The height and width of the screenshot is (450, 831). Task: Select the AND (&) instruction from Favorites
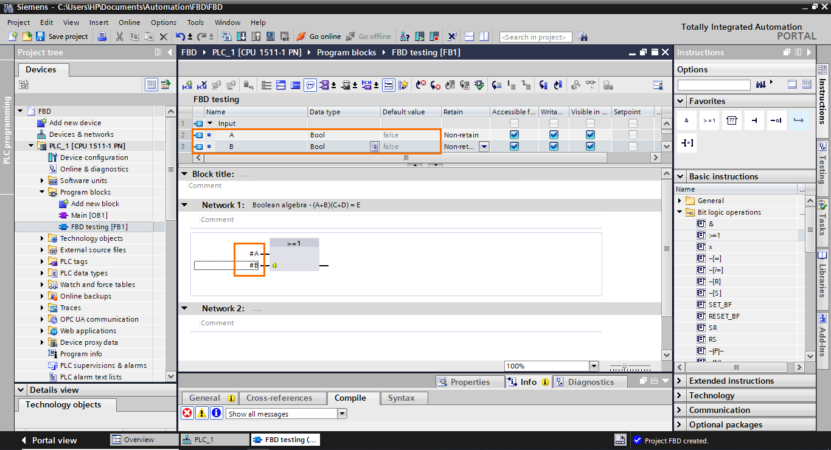tap(686, 120)
